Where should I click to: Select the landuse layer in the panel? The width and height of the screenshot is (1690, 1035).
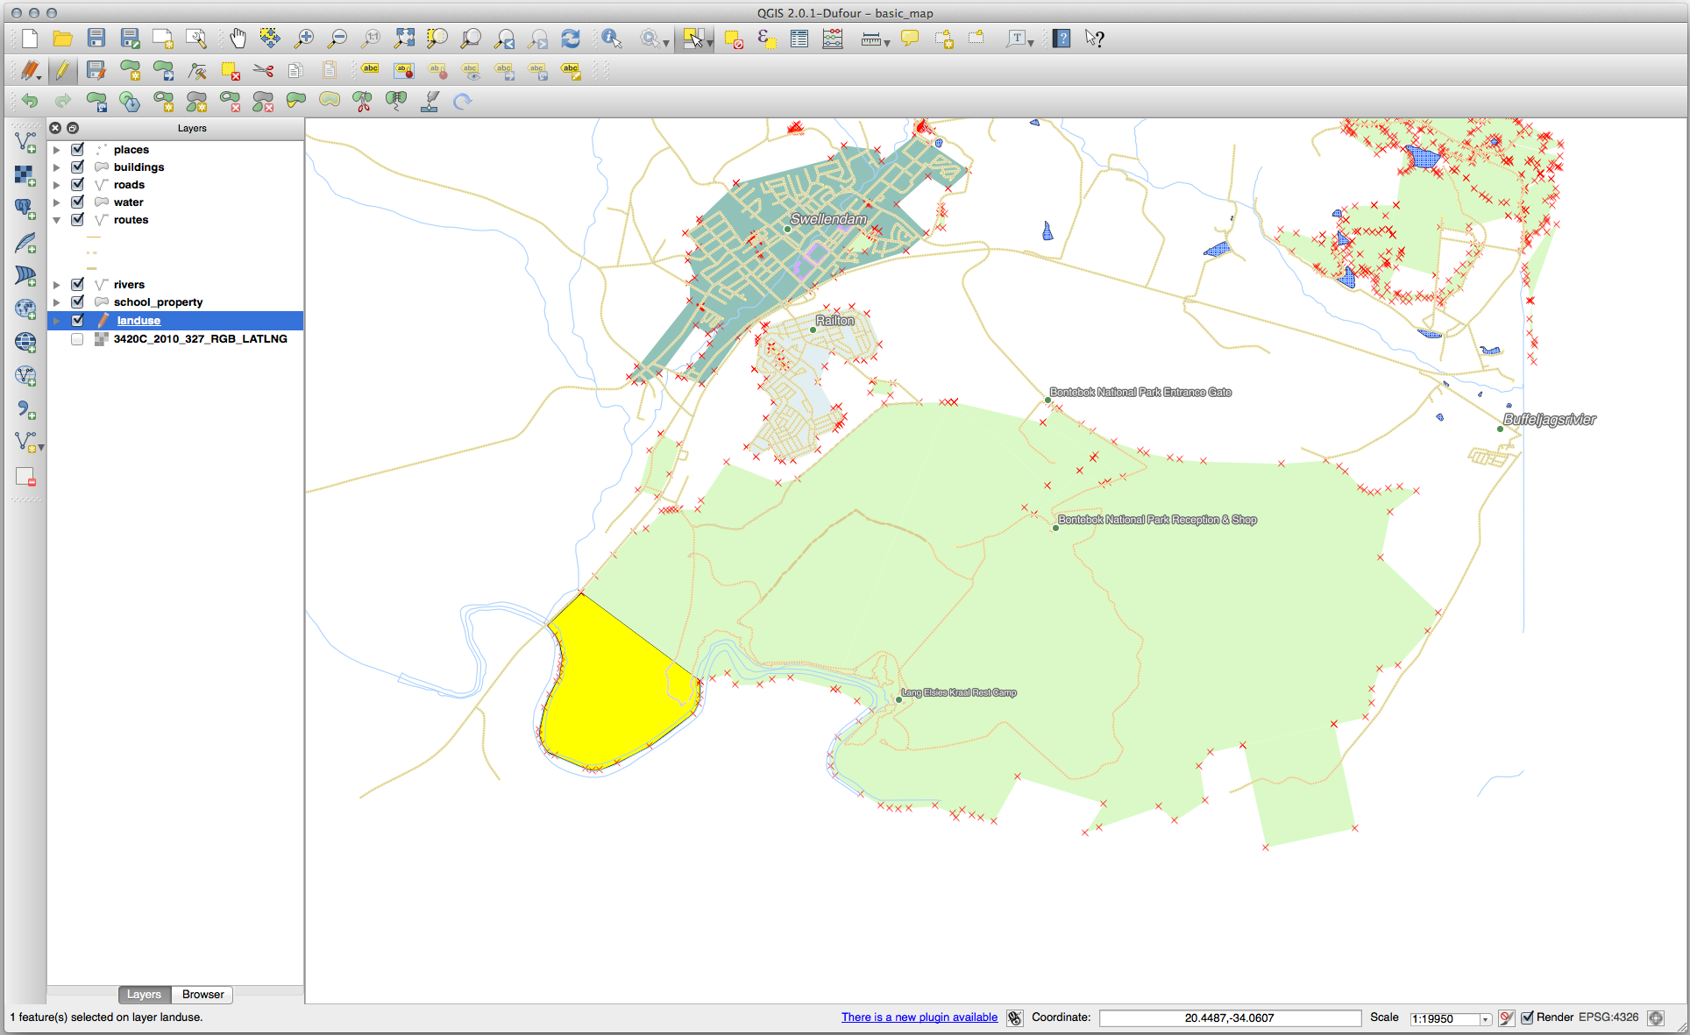click(x=138, y=320)
